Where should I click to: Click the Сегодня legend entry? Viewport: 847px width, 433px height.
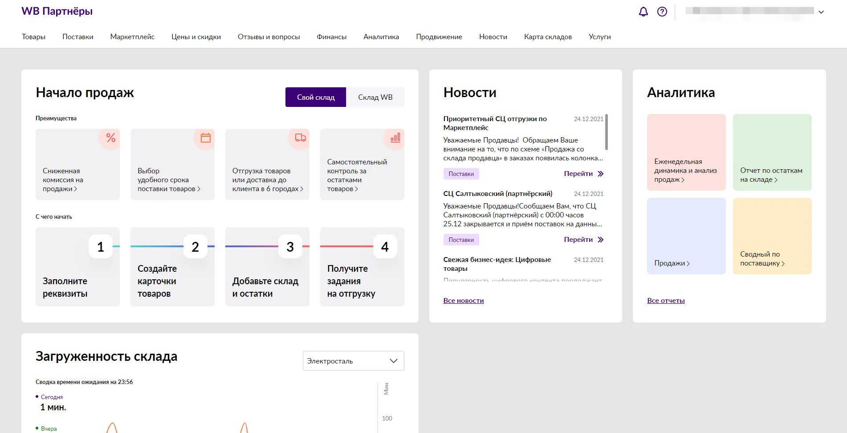pyautogui.click(x=49, y=397)
